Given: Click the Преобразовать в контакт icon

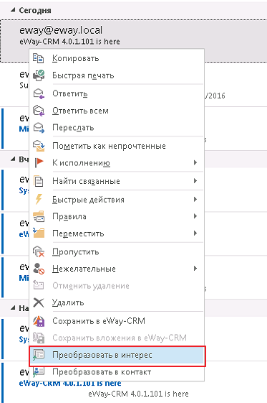Looking at the screenshot, I should 39,371.
